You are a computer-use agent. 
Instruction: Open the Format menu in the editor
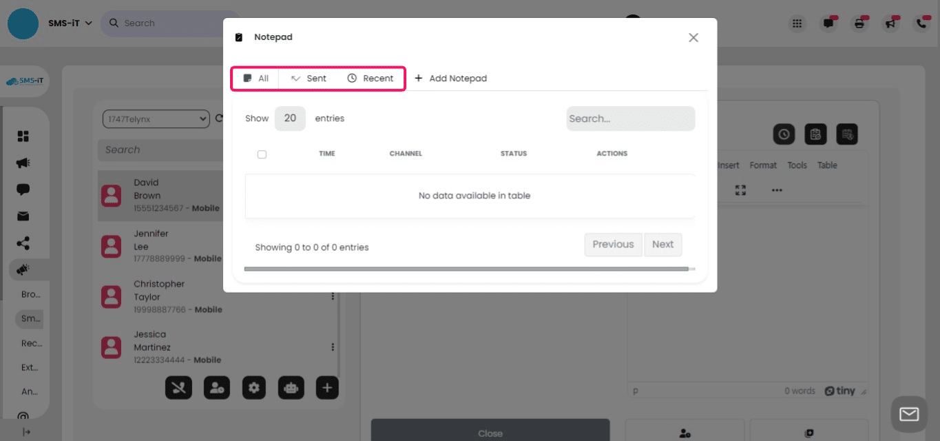(763, 165)
